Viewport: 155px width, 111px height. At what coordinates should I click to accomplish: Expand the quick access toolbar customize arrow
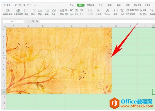pos(35,5)
